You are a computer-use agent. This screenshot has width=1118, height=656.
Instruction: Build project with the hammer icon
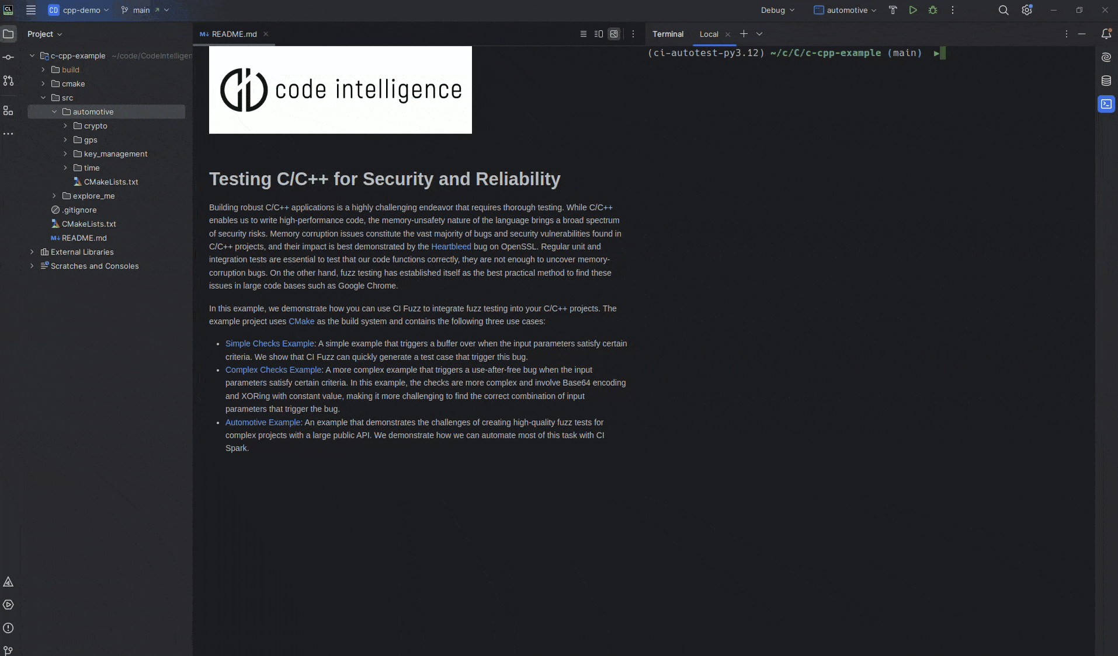click(893, 10)
